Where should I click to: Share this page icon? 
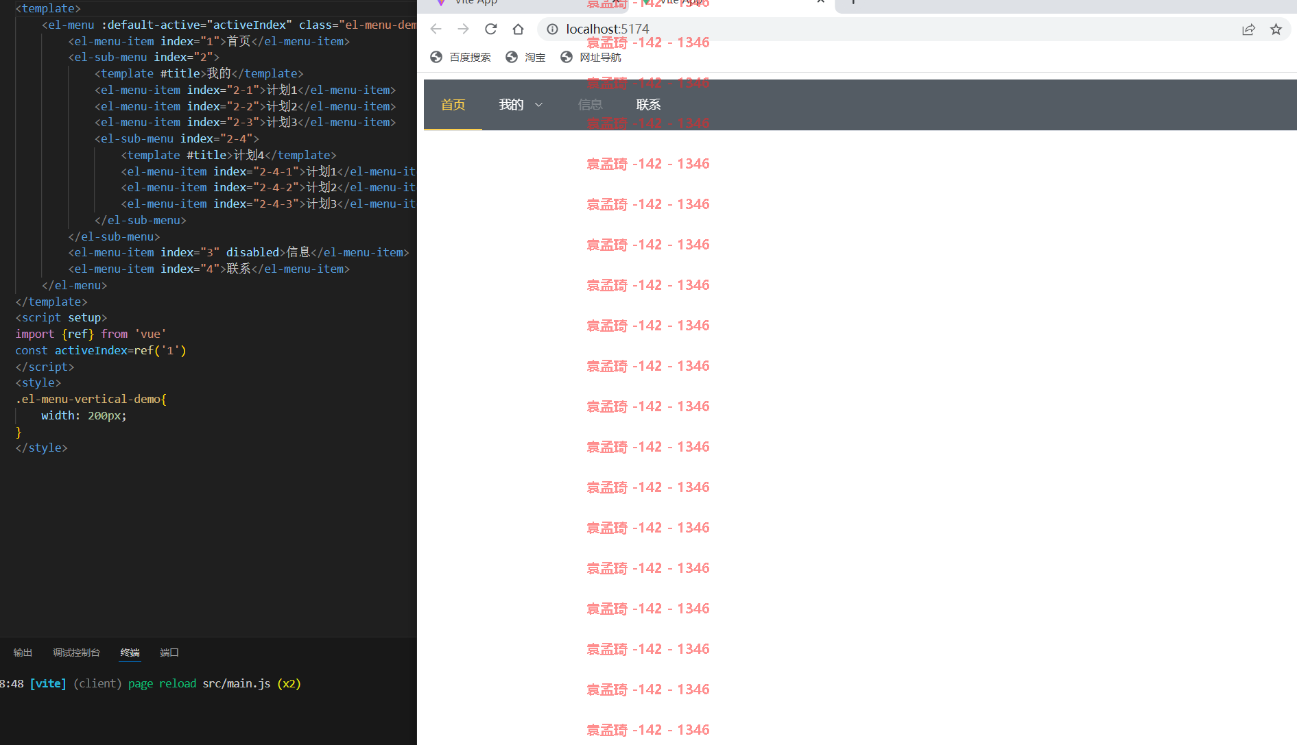coord(1248,29)
